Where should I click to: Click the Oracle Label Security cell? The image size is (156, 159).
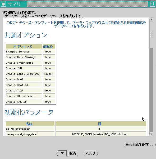tap(24, 74)
